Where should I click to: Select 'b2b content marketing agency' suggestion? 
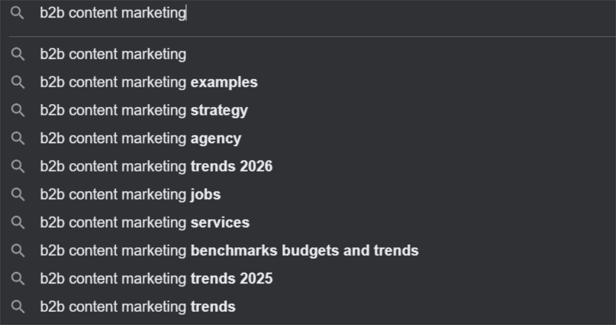click(x=140, y=138)
